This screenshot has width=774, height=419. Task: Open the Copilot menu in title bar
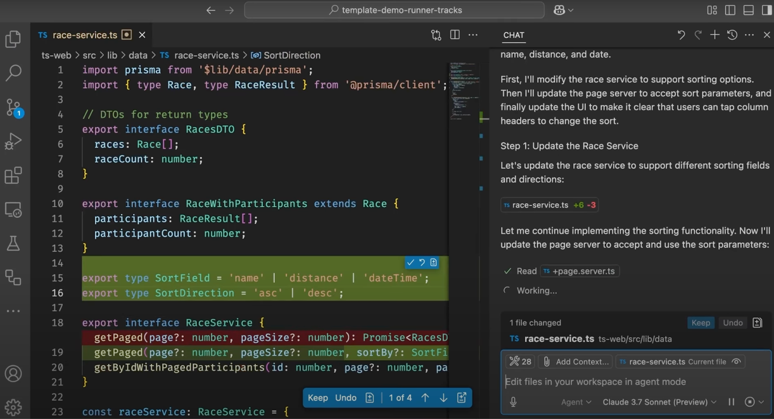pos(563,10)
